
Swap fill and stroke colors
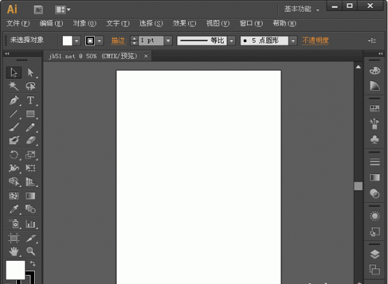coord(33,263)
